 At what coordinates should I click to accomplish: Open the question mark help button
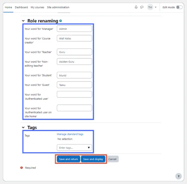coord(178,176)
